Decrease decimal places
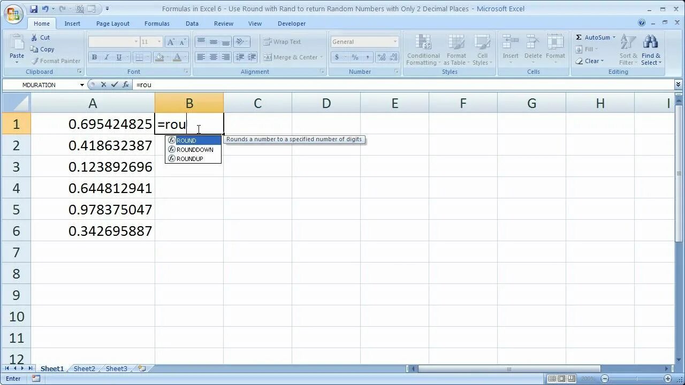This screenshot has height=385, width=685. click(393, 57)
